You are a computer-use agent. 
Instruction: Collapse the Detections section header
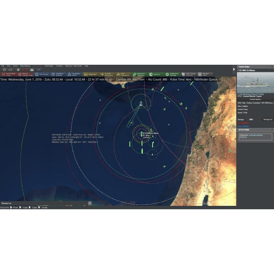(272, 130)
